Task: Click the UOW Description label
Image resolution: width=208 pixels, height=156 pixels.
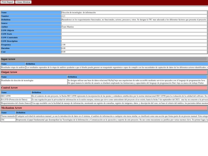Action: coord(31,41)
